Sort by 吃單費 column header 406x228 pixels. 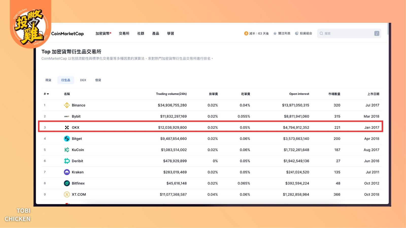point(246,94)
